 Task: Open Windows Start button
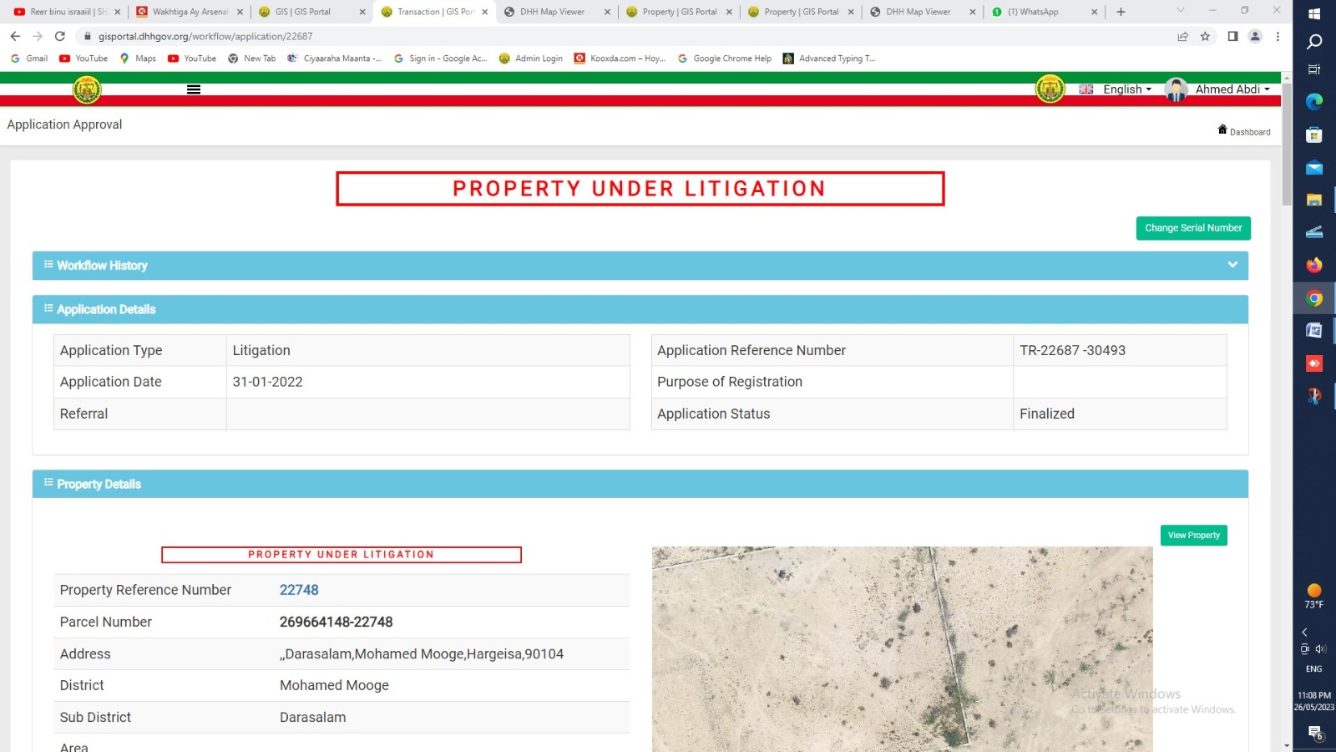(x=1314, y=13)
